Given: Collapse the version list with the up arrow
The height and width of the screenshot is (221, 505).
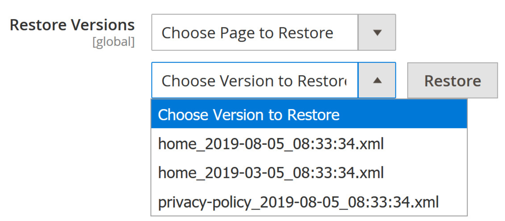Looking at the screenshot, I should tap(377, 80).
